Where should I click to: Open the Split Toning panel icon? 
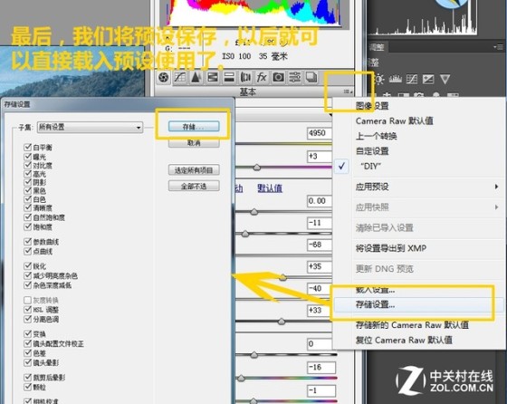coord(229,78)
